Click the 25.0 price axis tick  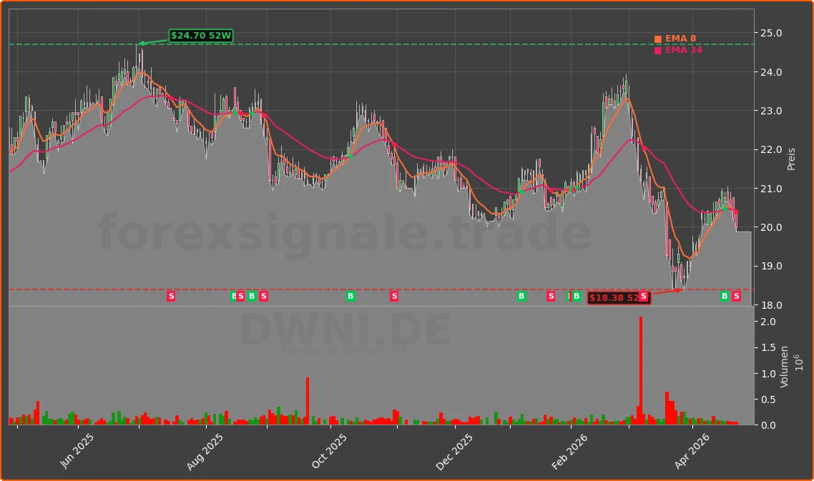(771, 33)
